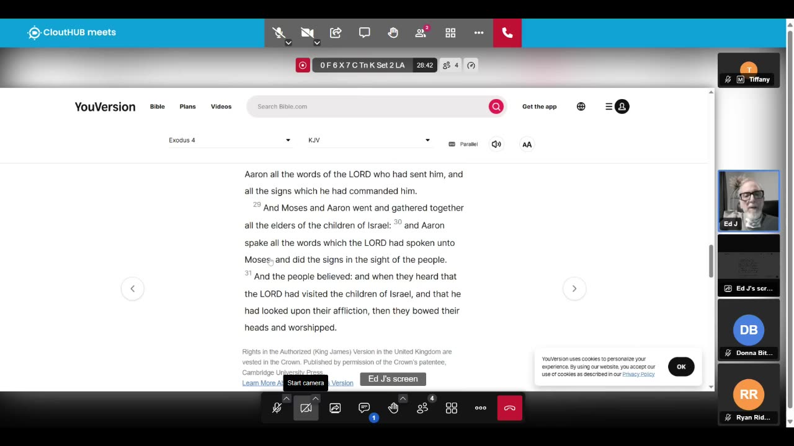Viewport: 794px width, 446px height.
Task: Open chat with unread badge in bottom toolbar
Action: pos(364,408)
